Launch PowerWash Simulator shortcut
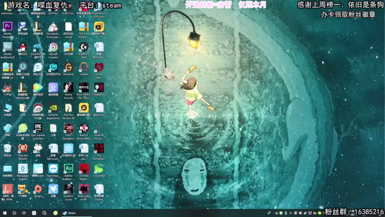Image resolution: width=385 pixels, height=217 pixels. [99, 10]
